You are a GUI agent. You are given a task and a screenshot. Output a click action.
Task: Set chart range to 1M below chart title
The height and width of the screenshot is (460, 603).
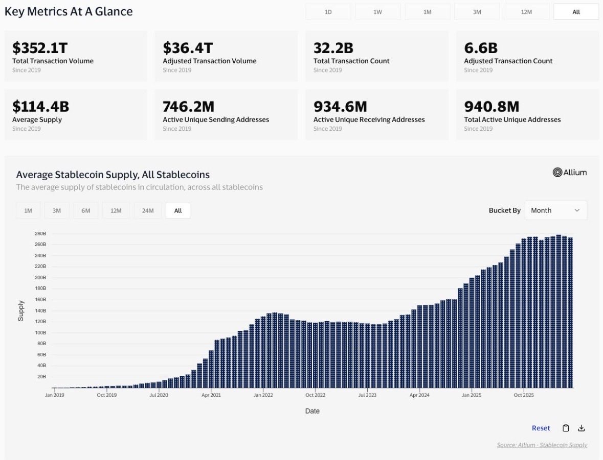click(28, 210)
